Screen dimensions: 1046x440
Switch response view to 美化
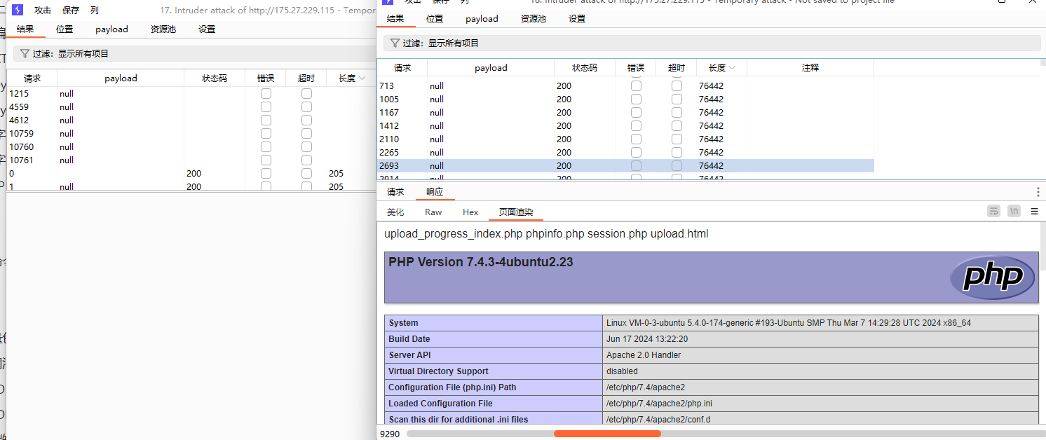click(395, 212)
